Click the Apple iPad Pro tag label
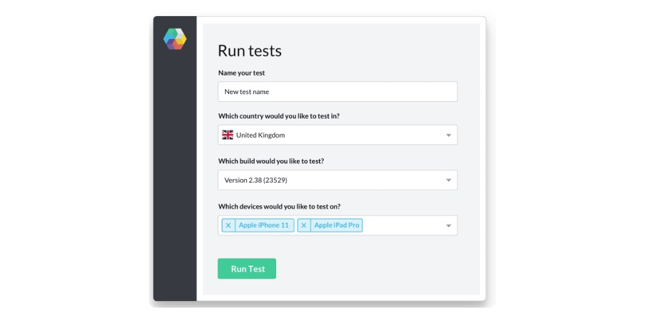Image resolution: width=645 pixels, height=316 pixels. (x=337, y=226)
